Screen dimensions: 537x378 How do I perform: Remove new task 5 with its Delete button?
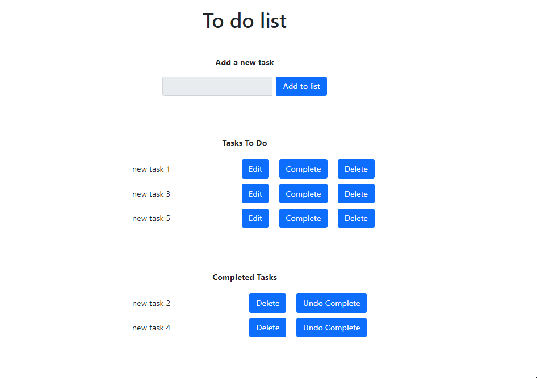356,218
